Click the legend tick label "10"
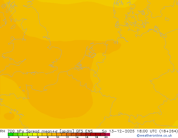The image size is (178, 138). point(58,137)
